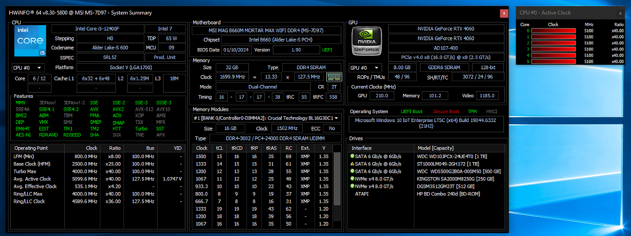Select the Avg. Active Clock operating point row
Image resolution: width=631 pixels, height=236 pixels.
(x=98, y=179)
